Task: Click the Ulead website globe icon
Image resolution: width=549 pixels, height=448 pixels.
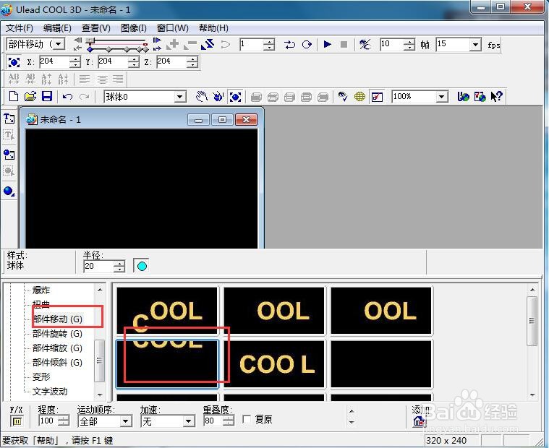Action: (463, 96)
